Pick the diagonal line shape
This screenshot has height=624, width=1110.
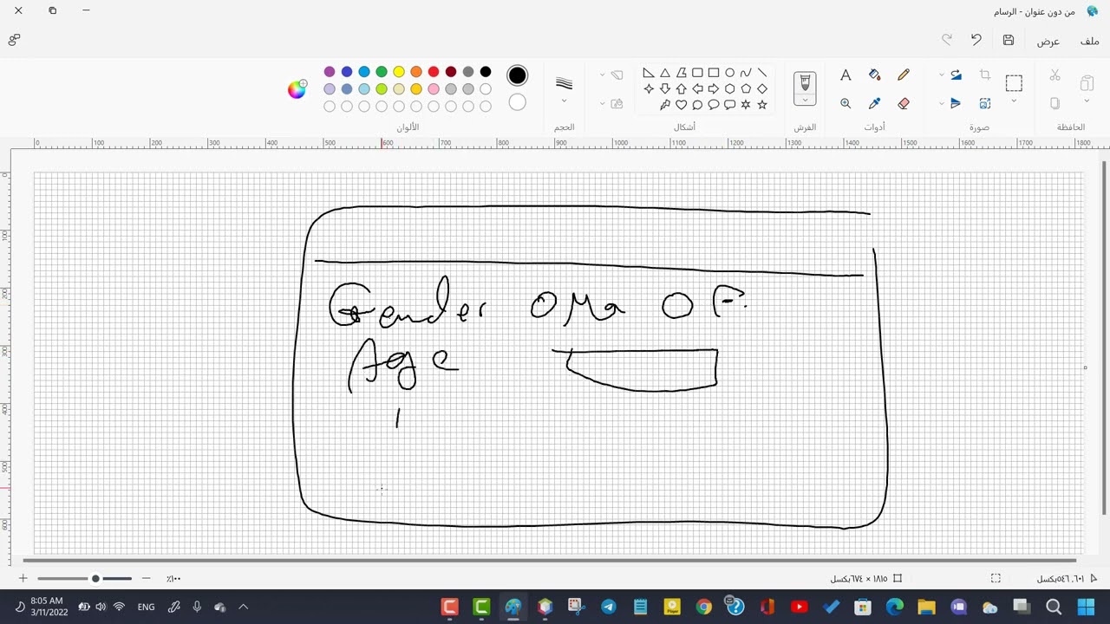point(762,73)
